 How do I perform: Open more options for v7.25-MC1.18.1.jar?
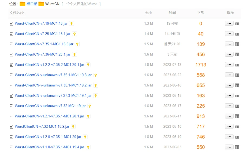coord(229,34)
